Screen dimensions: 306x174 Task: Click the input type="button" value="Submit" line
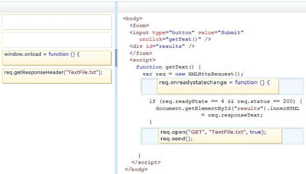[x=187, y=32]
